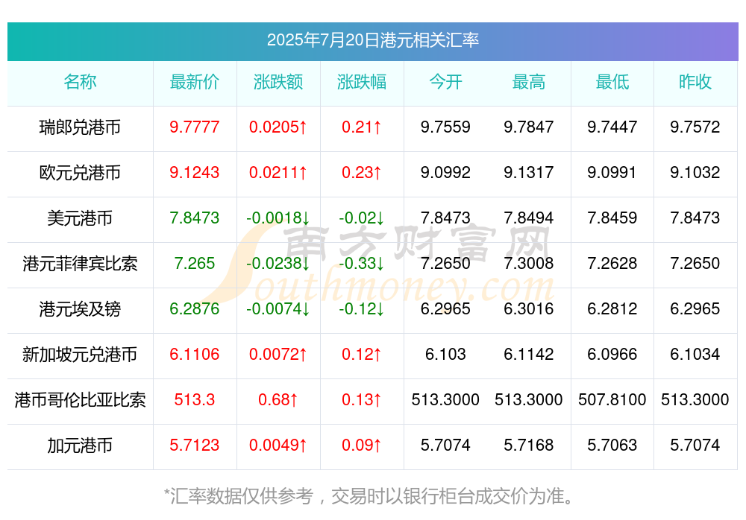Click change amount 0.68↑
This screenshot has width=746, height=520.
pyautogui.click(x=278, y=400)
